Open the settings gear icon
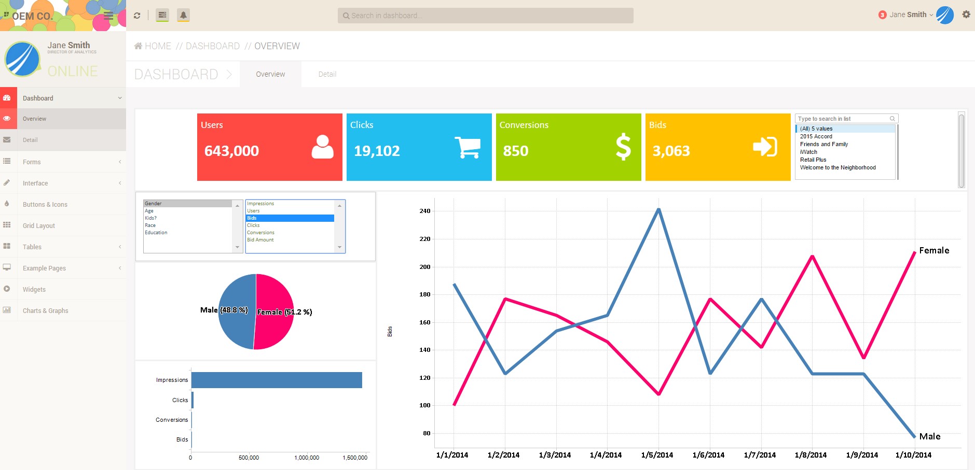This screenshot has width=975, height=470. click(966, 15)
